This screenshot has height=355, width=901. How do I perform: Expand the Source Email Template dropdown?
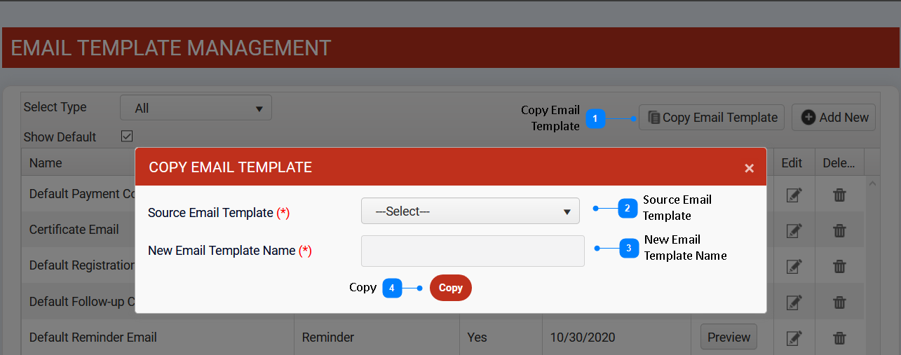(470, 211)
